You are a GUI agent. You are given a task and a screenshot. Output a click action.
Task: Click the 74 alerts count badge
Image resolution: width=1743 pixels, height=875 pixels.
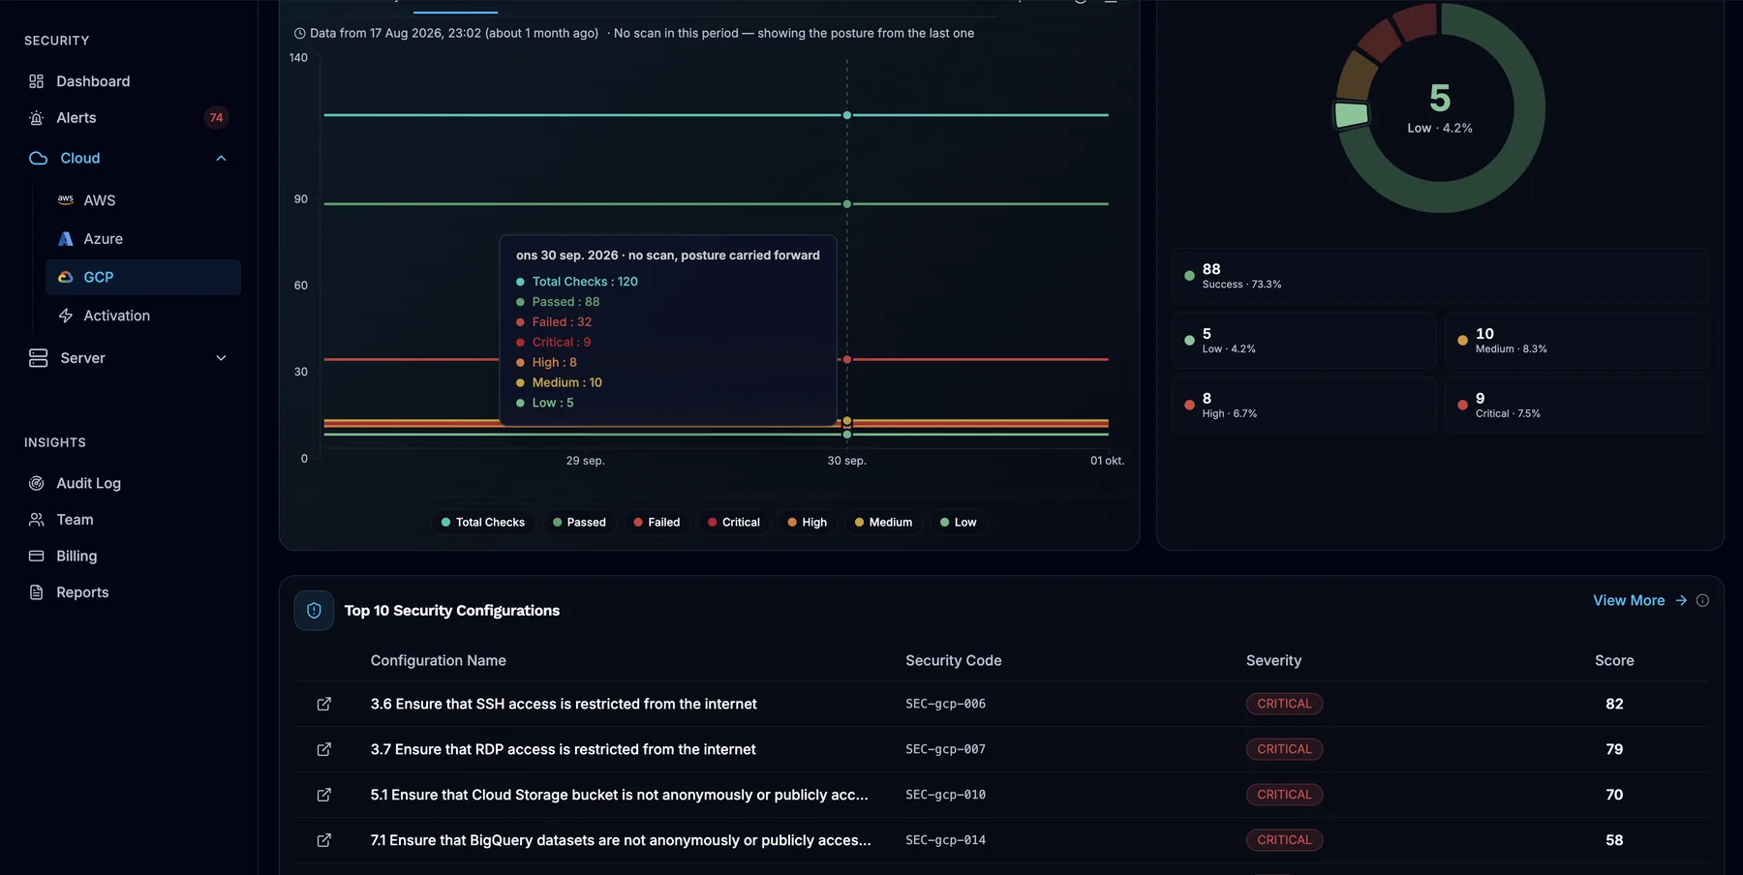pyautogui.click(x=216, y=118)
